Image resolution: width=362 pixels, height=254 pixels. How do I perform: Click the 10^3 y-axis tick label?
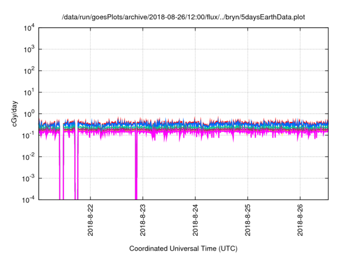click(29, 49)
